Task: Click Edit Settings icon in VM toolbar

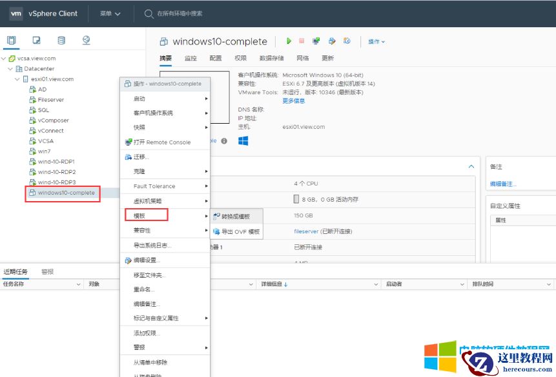Action: 332,41
